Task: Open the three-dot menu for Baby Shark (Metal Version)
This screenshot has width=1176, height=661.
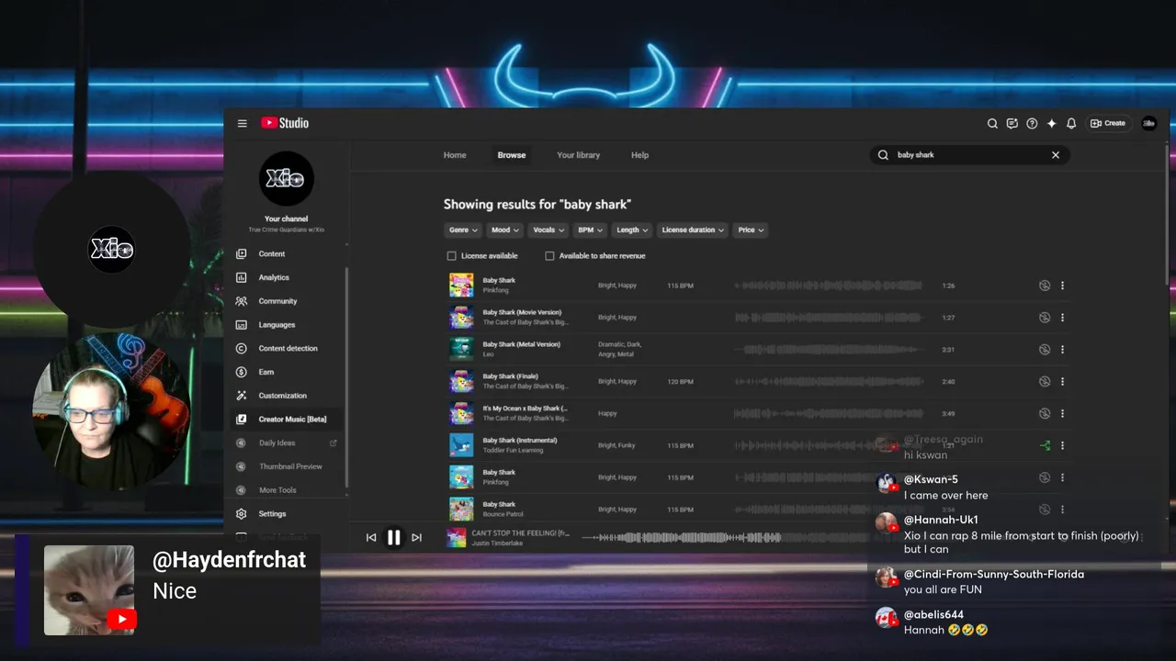Action: coord(1063,350)
